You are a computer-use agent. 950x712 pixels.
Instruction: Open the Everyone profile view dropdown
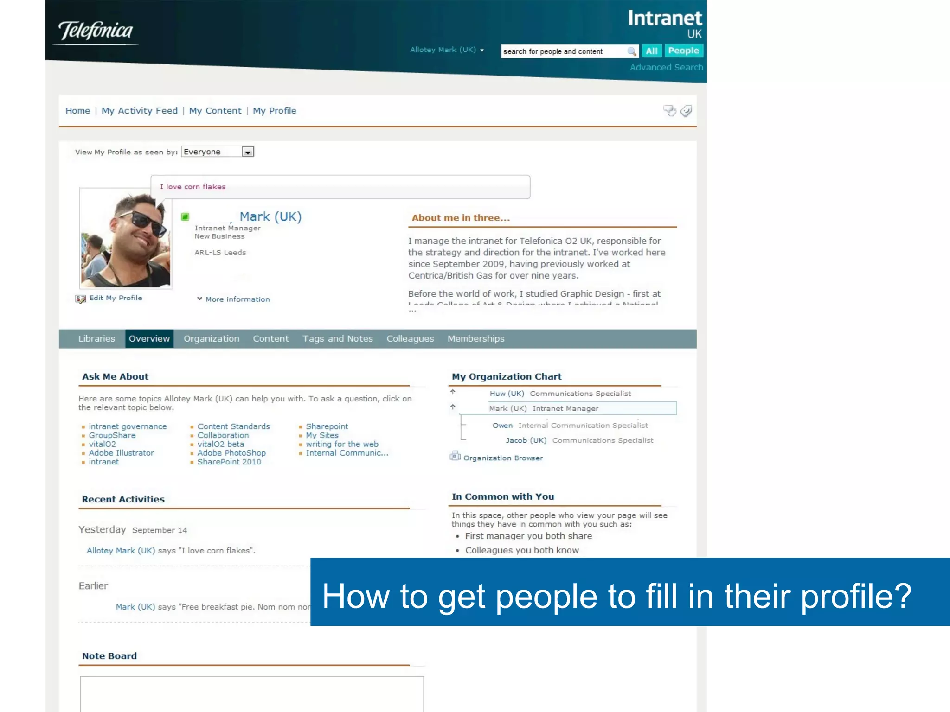(248, 152)
